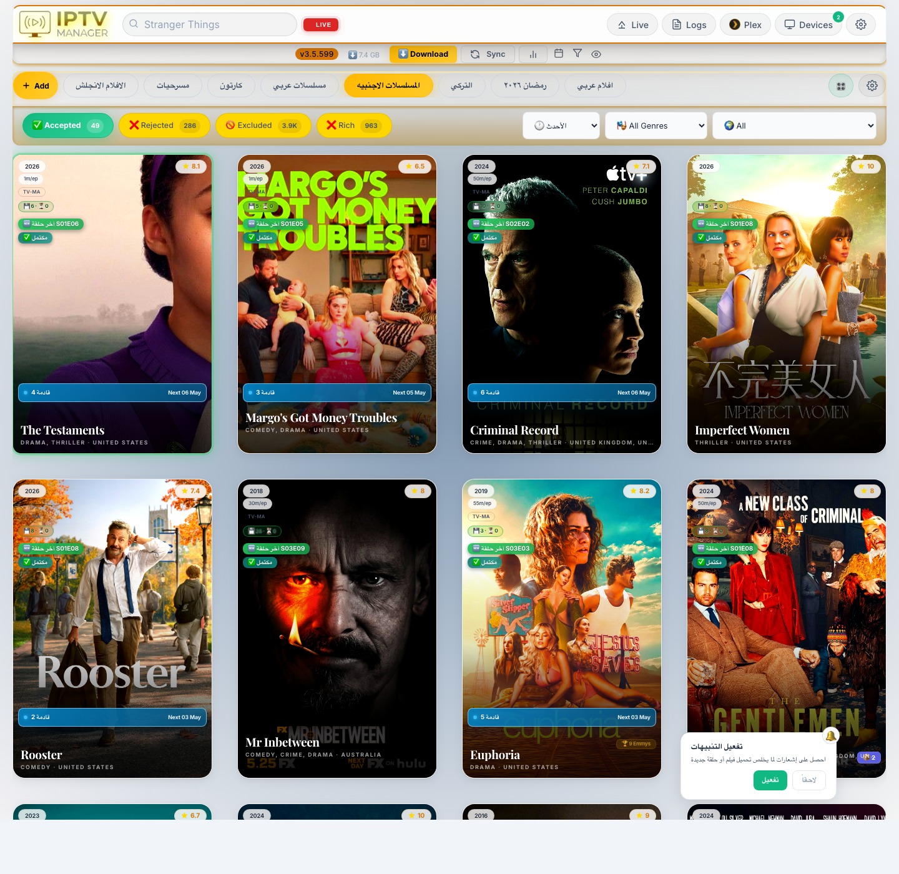Click the search box with Stranger Things placeholder
The height and width of the screenshot is (874, 899).
(210, 24)
